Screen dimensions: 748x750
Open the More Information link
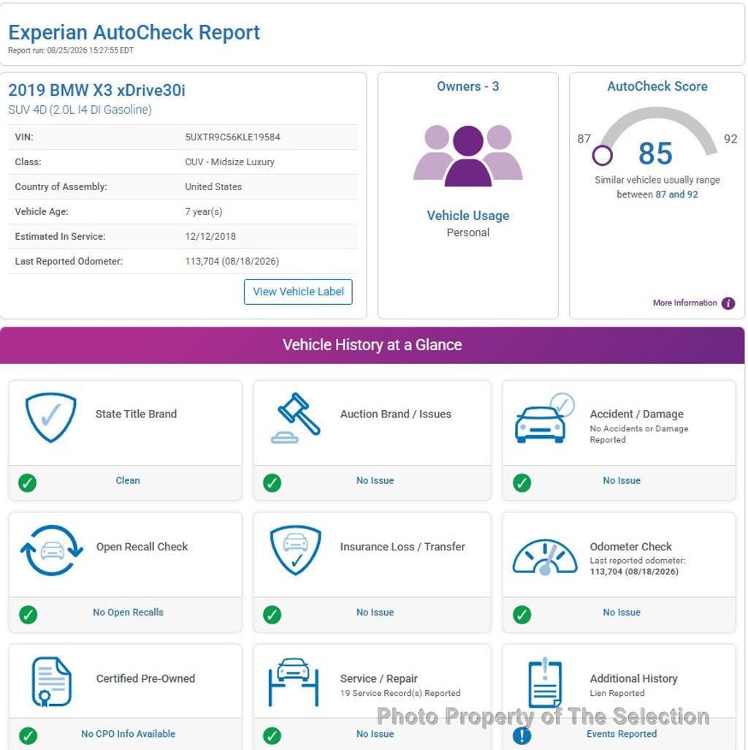point(684,303)
